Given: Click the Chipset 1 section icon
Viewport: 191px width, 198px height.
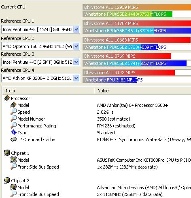Looking at the screenshot, I should (x=7, y=153).
